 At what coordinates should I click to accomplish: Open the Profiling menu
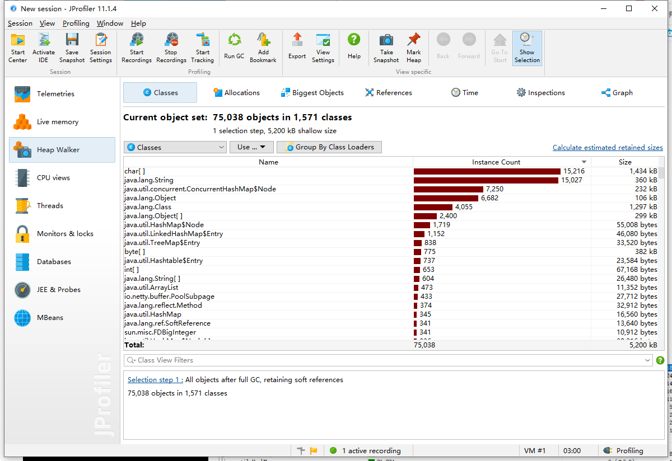[76, 23]
